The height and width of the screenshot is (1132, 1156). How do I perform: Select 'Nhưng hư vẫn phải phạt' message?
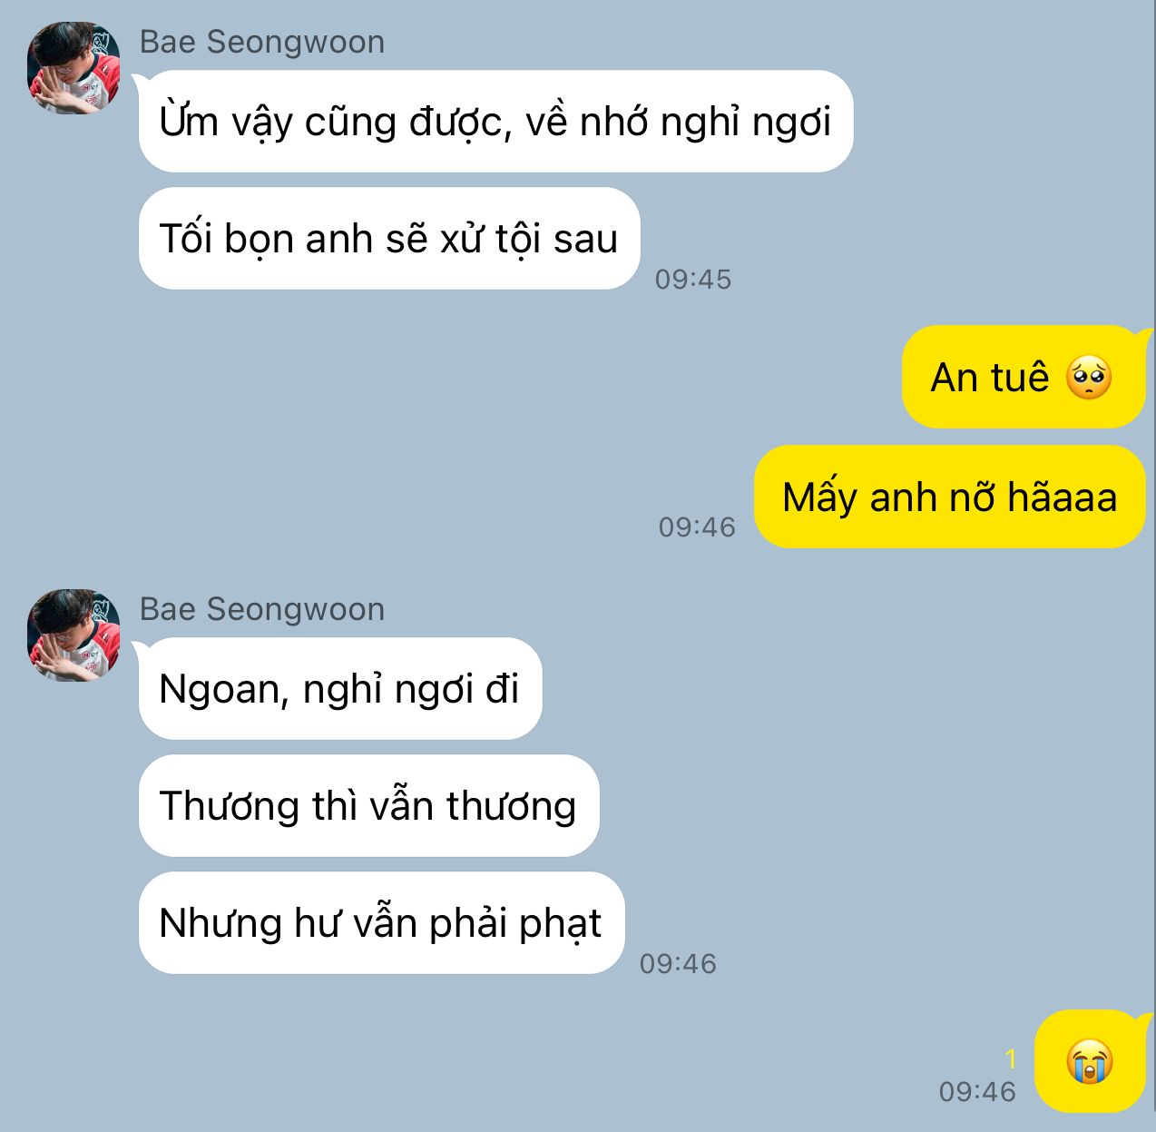coord(381,923)
